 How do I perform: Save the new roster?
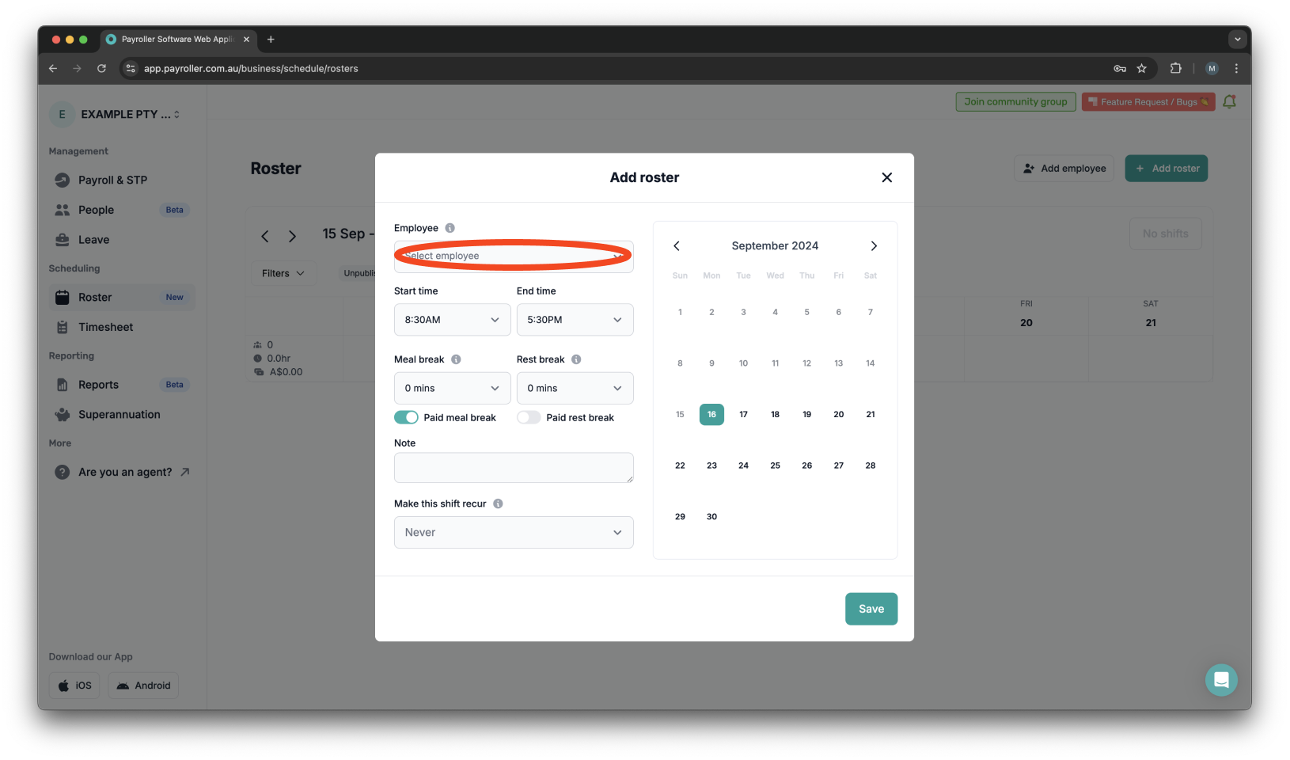[x=871, y=609]
